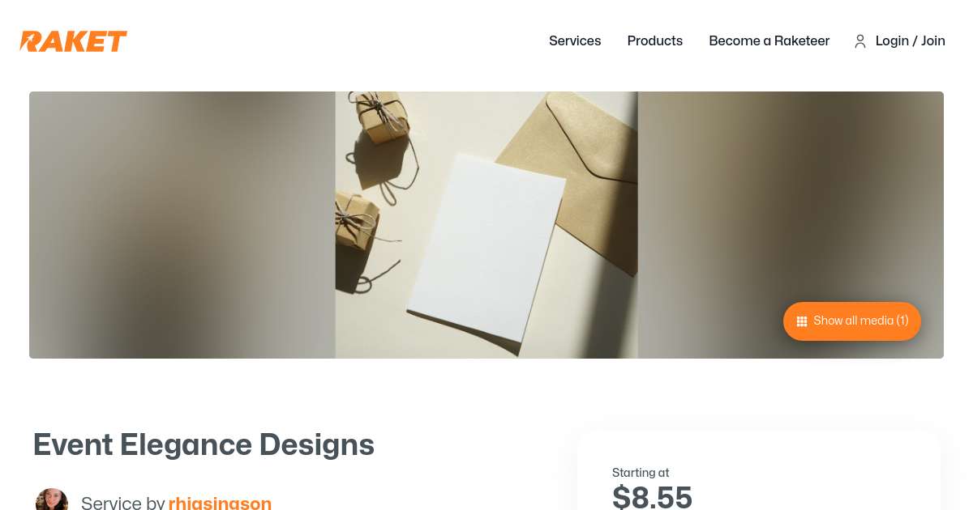Click the grid icon in Show all media
973x510 pixels.
point(802,321)
